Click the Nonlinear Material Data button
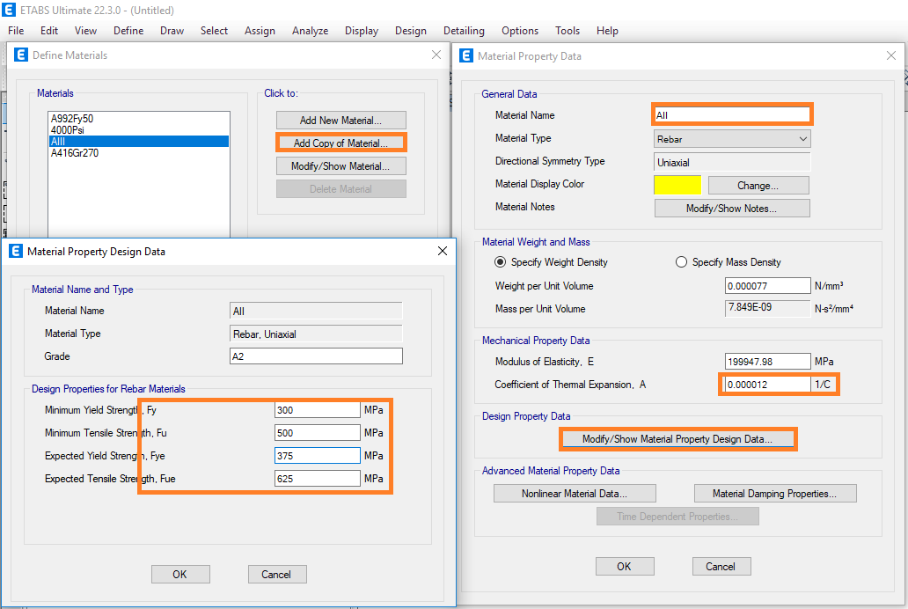The image size is (908, 609). (575, 494)
